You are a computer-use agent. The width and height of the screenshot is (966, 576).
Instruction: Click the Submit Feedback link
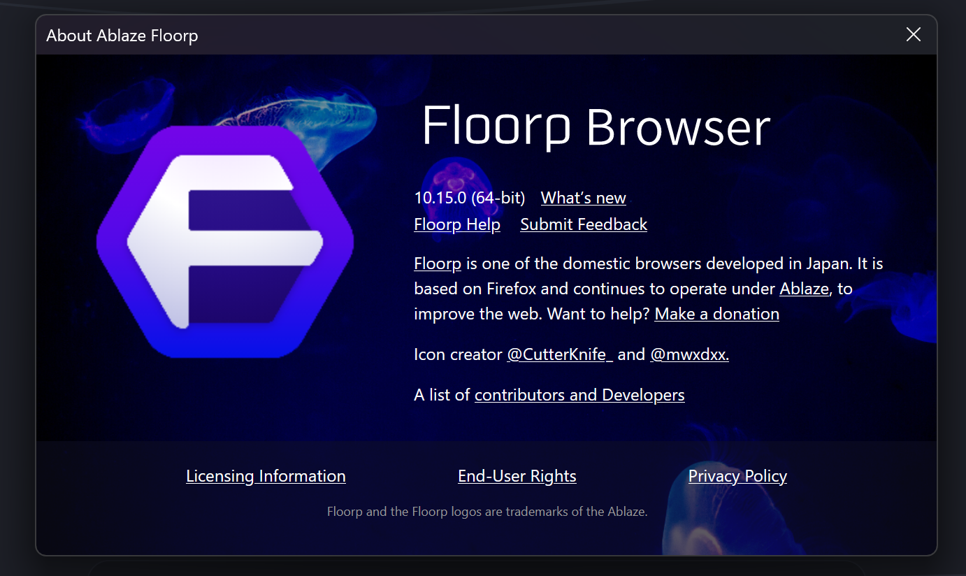(584, 224)
